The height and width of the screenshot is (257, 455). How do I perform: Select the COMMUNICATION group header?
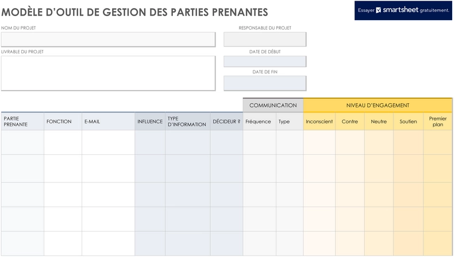pos(273,105)
